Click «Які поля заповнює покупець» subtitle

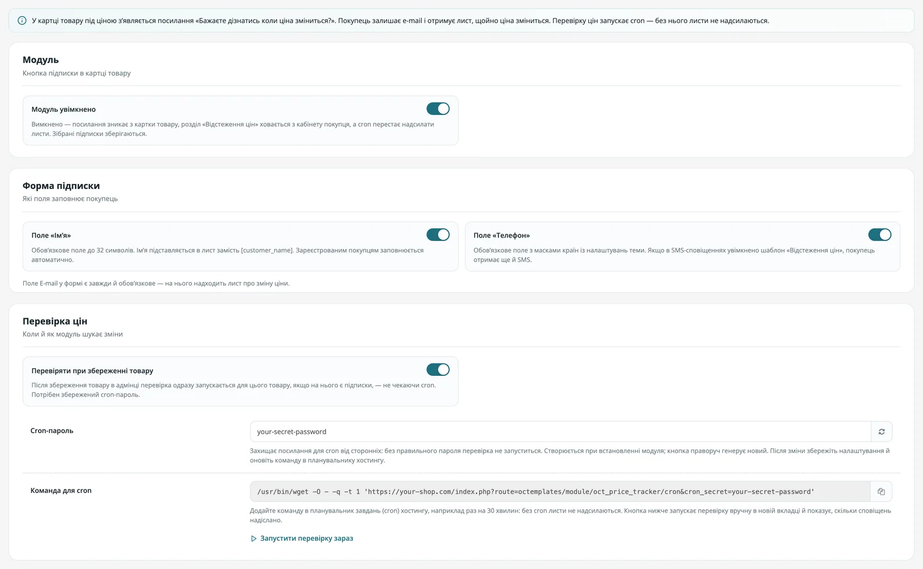pyautogui.click(x=70, y=199)
